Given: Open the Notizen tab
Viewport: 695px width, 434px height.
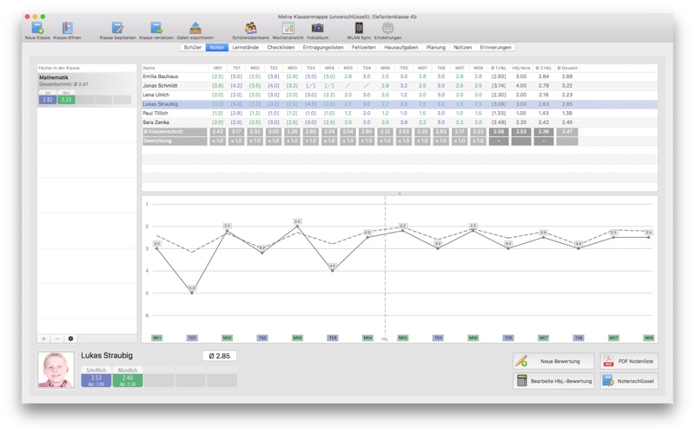Looking at the screenshot, I should 462,48.
